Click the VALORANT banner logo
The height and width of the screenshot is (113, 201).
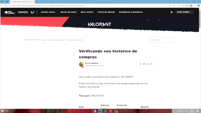click(99, 24)
